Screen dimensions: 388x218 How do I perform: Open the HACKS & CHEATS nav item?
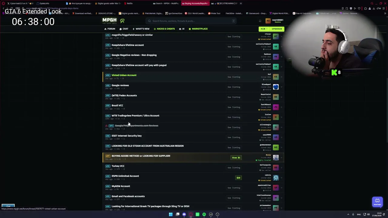coord(164,29)
